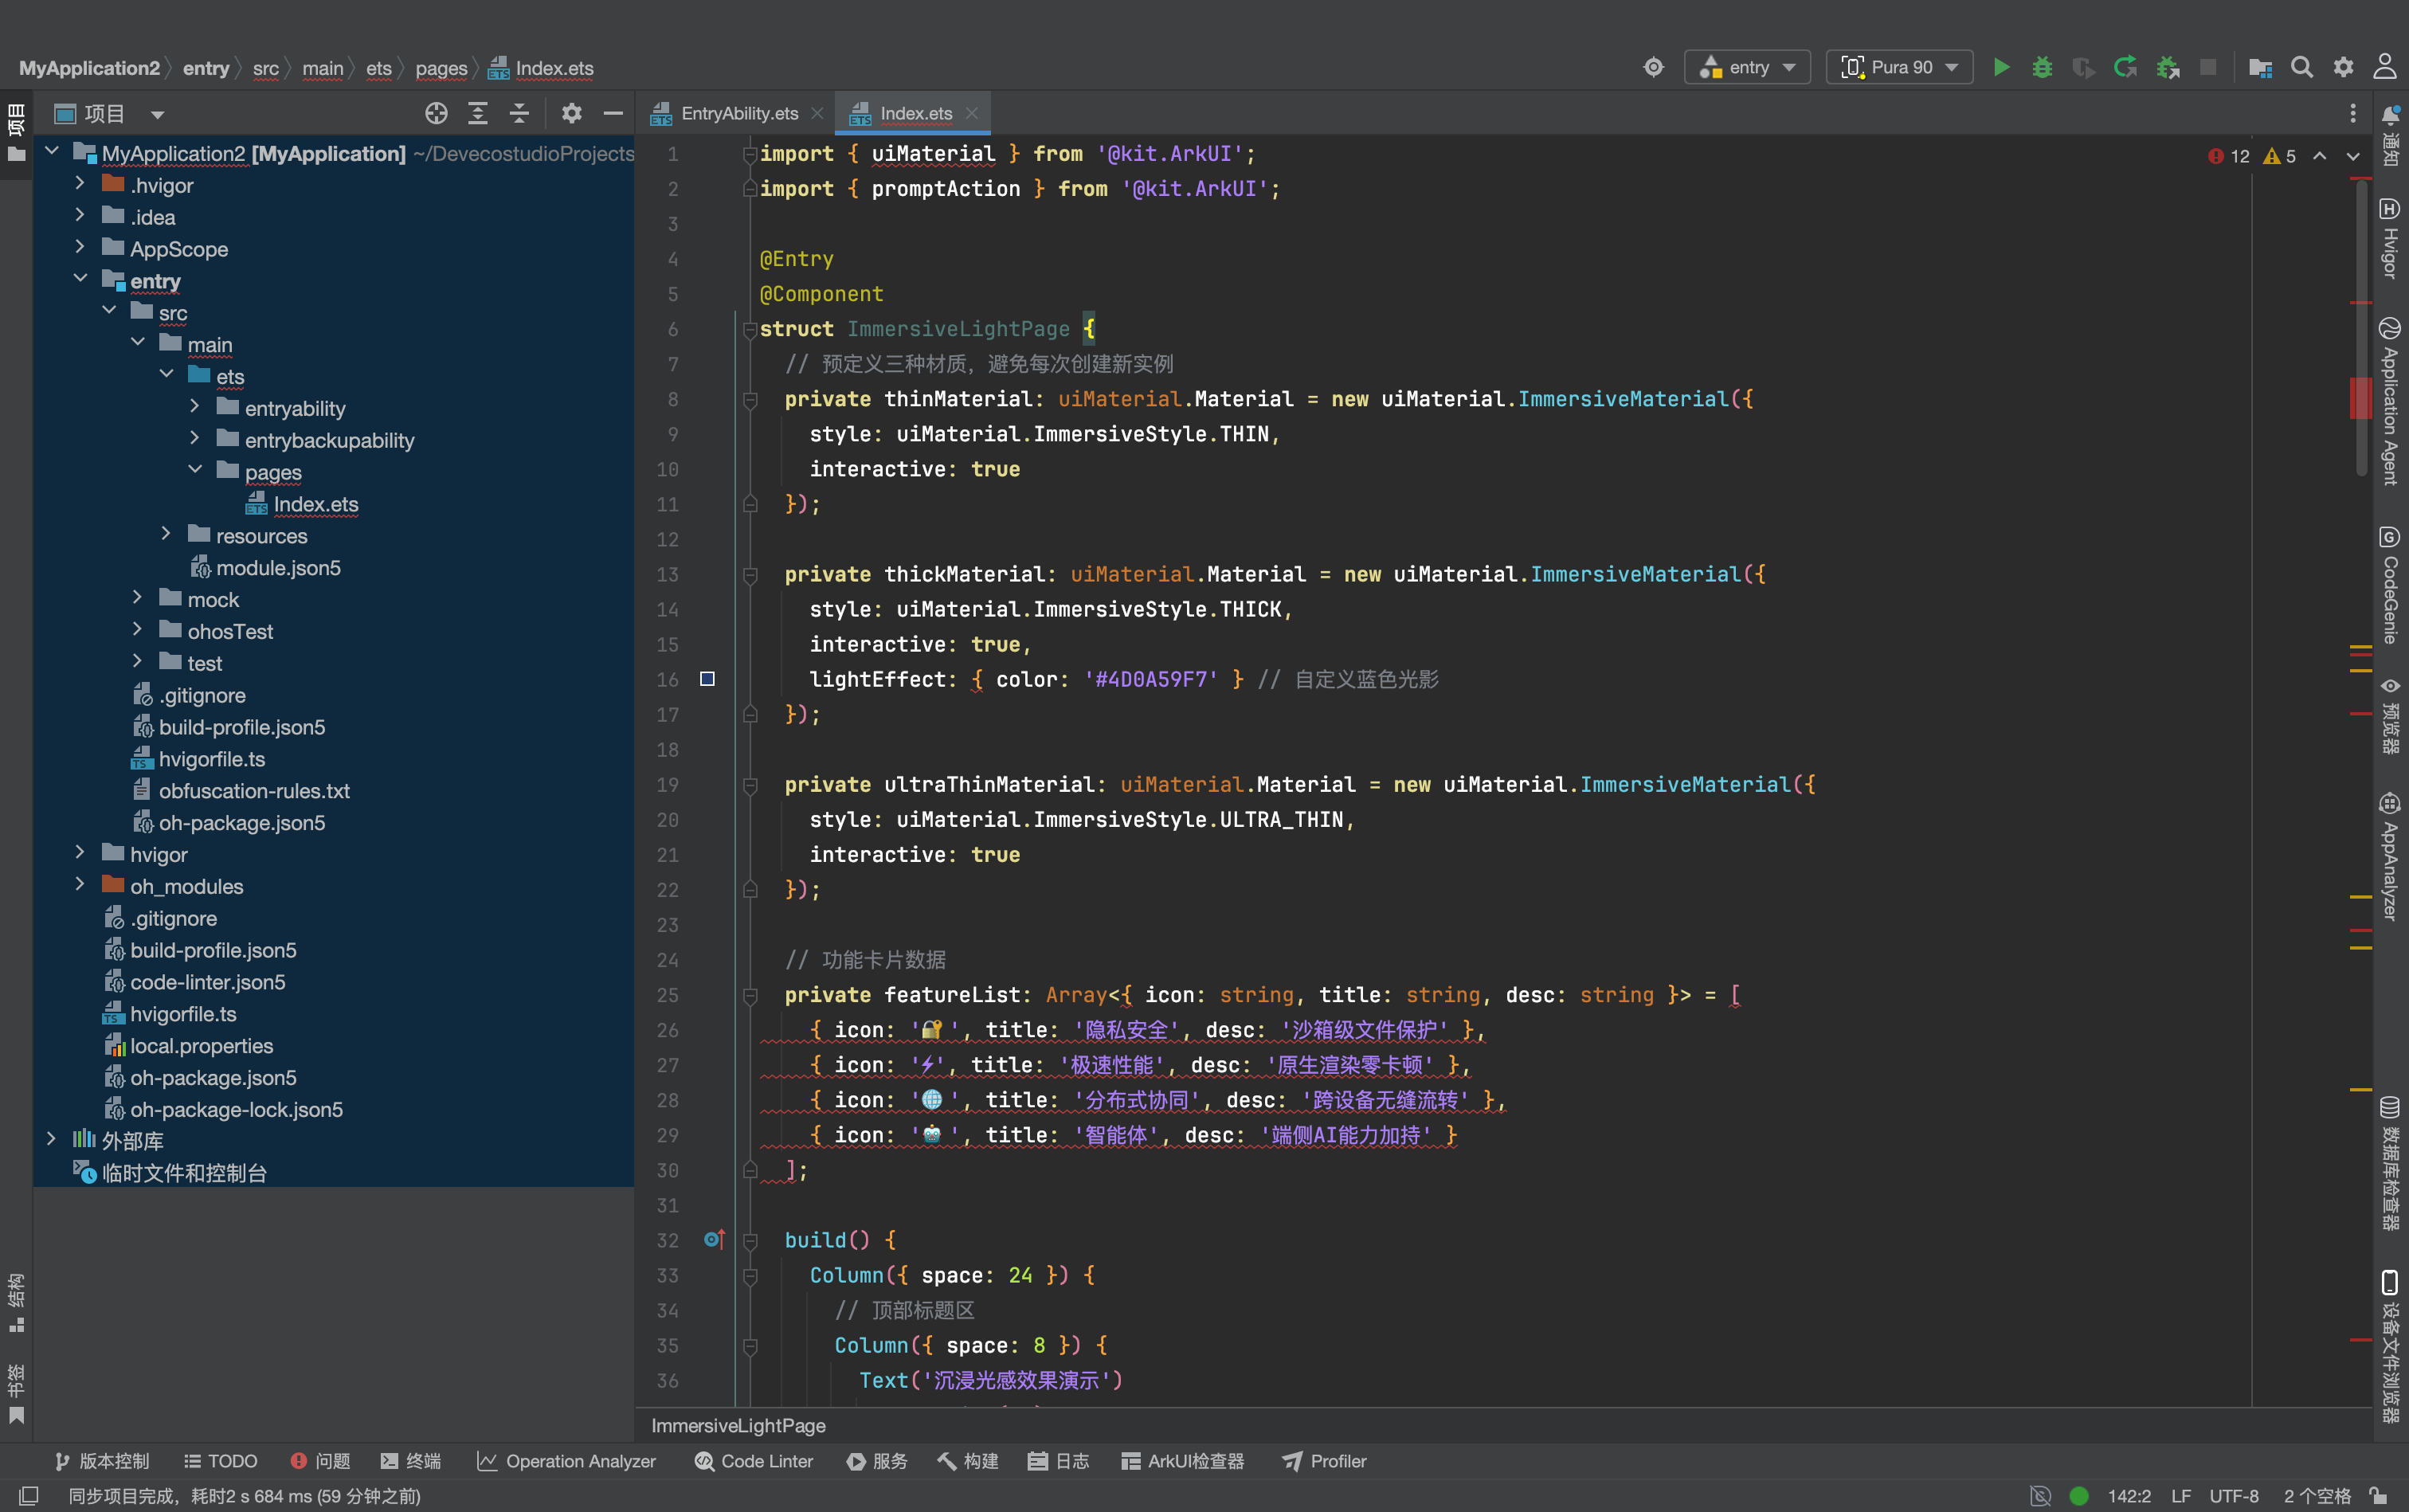Locate the opened file with the target icon
This screenshot has width=2409, height=1512.
[x=436, y=113]
